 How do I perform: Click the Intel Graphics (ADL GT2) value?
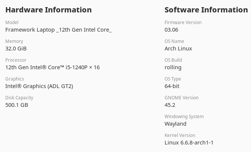(39, 86)
